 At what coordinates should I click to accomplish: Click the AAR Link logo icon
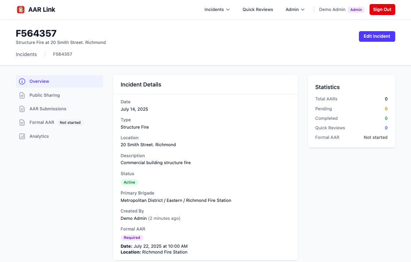click(x=21, y=10)
